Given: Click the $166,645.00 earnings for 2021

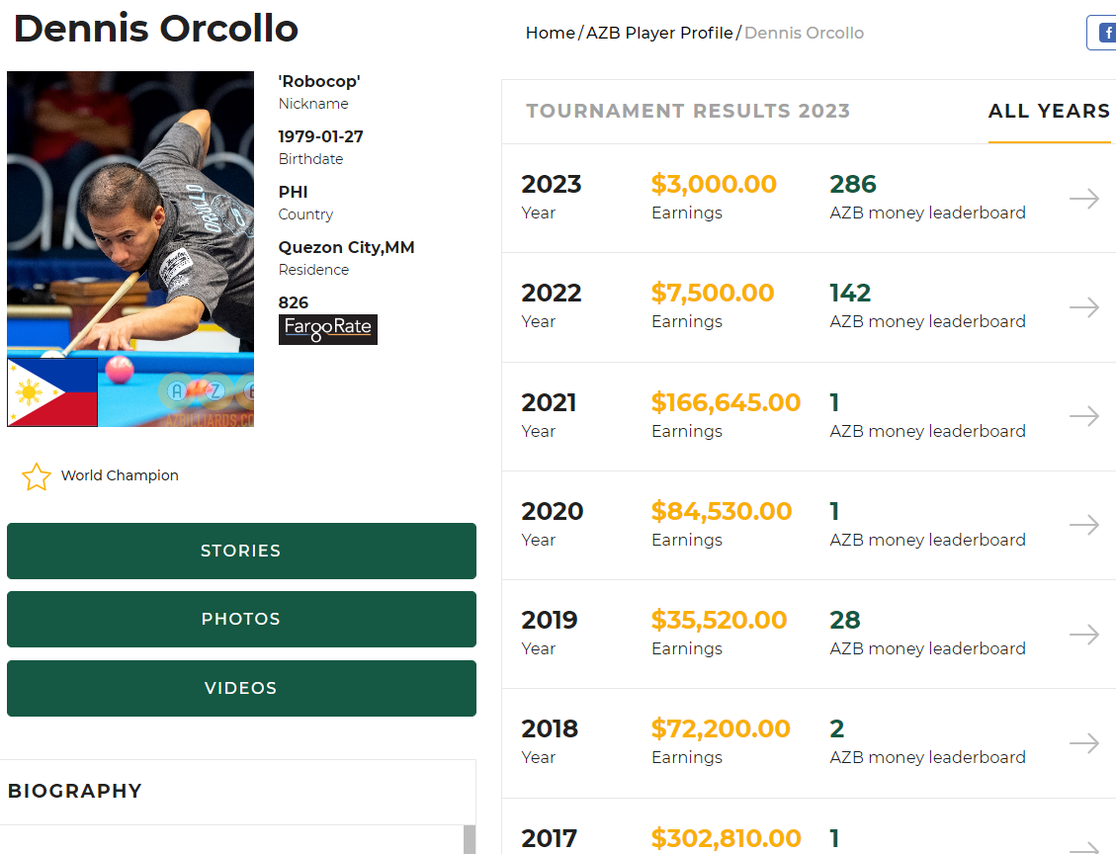Looking at the screenshot, I should (726, 402).
